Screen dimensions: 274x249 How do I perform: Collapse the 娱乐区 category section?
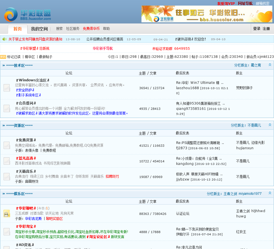[x=270, y=193]
